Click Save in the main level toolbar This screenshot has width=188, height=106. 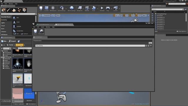41,9
